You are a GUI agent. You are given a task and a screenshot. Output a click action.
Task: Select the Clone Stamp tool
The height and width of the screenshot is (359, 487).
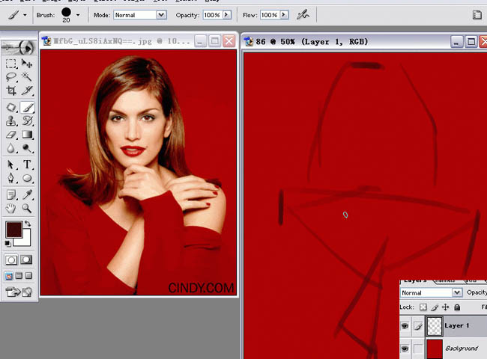pos(11,121)
